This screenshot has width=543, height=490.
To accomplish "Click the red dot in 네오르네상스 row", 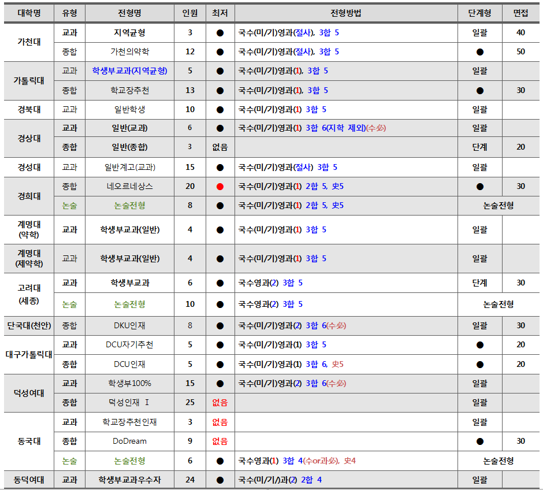I will click(x=220, y=187).
